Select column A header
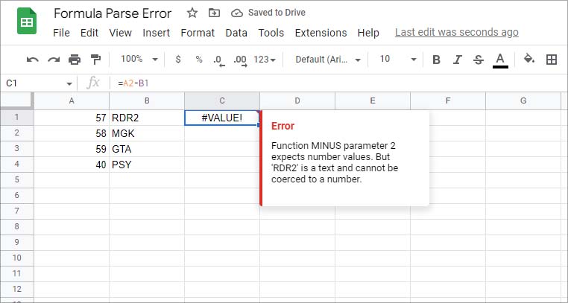 click(x=72, y=101)
